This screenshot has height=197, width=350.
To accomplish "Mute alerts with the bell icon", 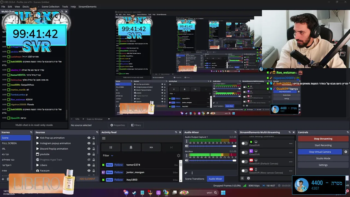I will pyautogui.click(x=131, y=147).
